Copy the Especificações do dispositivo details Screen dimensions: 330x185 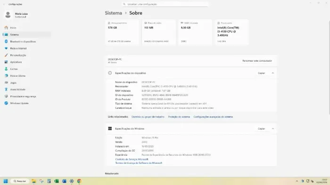(x=261, y=73)
